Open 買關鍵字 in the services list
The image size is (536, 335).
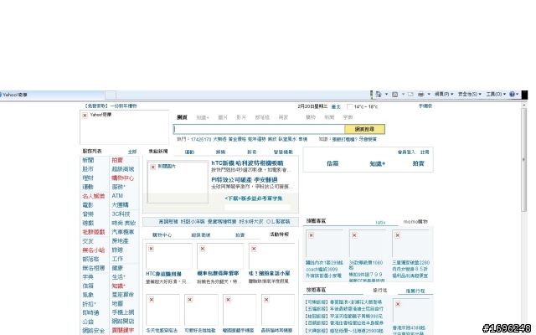point(123,330)
